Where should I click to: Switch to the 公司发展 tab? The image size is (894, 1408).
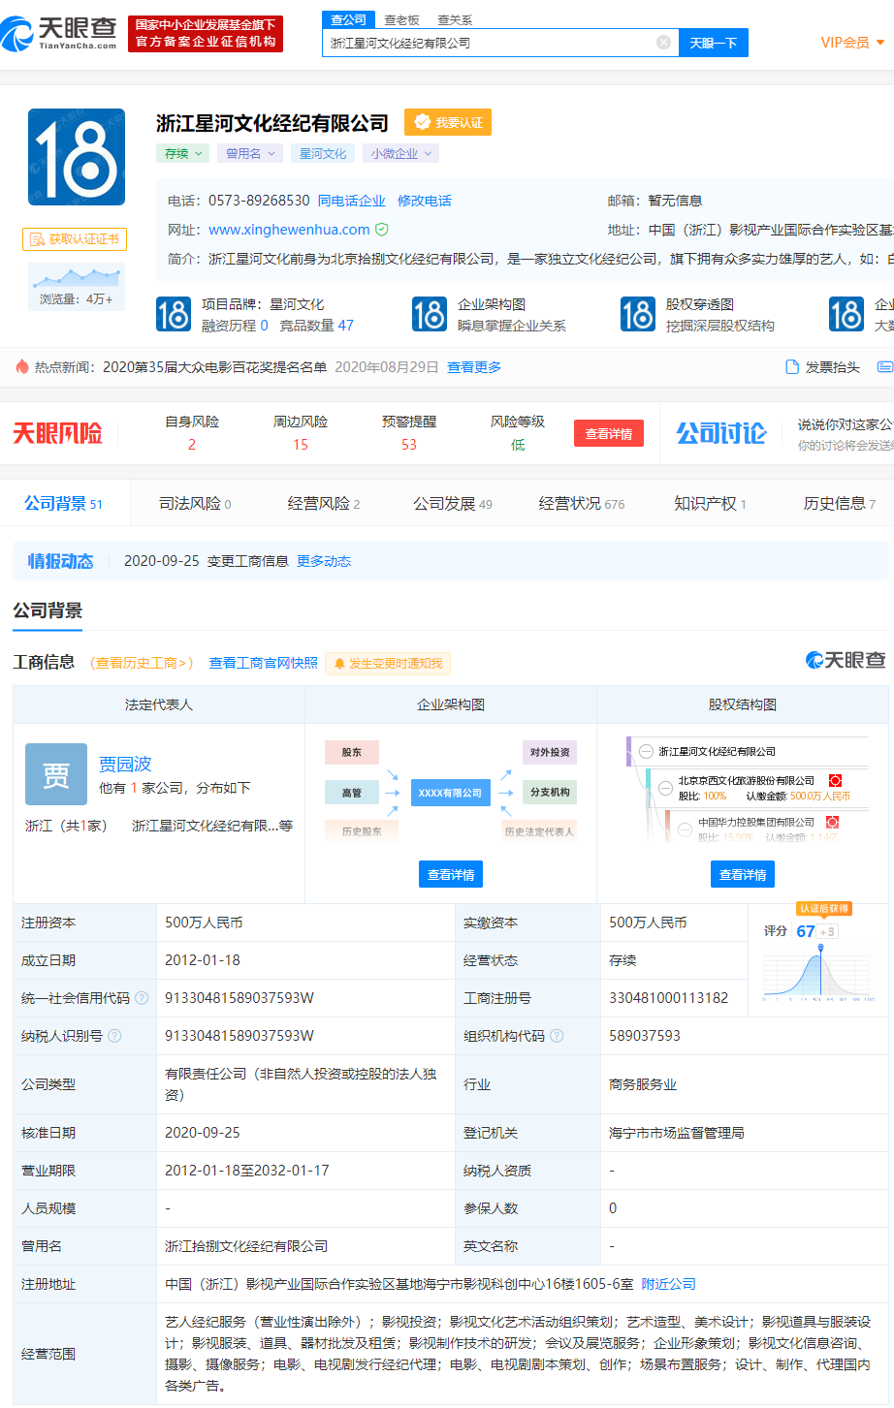pos(453,504)
